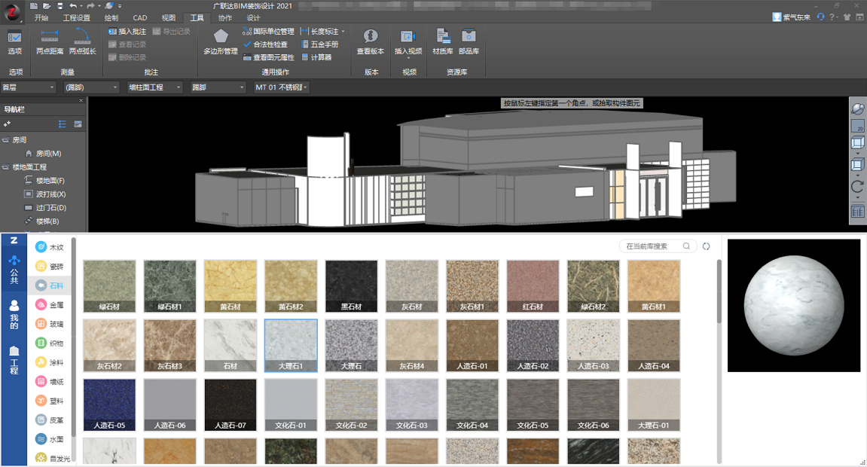Choose the 黑石材 black stone material
The image size is (867, 467).
(x=351, y=286)
